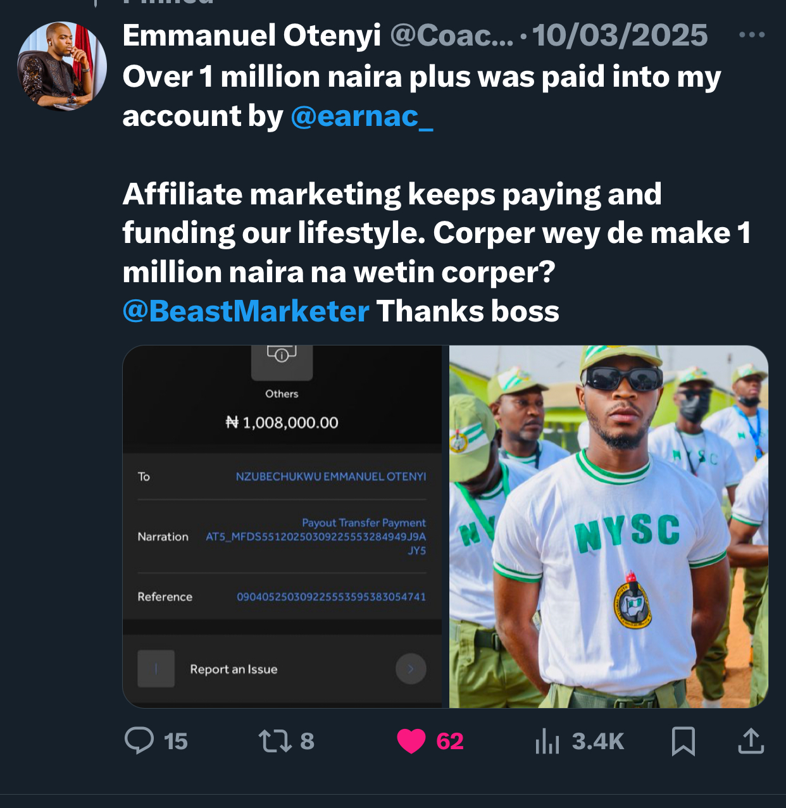Unlike the tweet via the pink heart
This screenshot has width=786, height=808.
pyautogui.click(x=411, y=741)
